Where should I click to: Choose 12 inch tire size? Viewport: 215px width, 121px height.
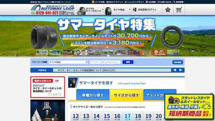[76, 116]
